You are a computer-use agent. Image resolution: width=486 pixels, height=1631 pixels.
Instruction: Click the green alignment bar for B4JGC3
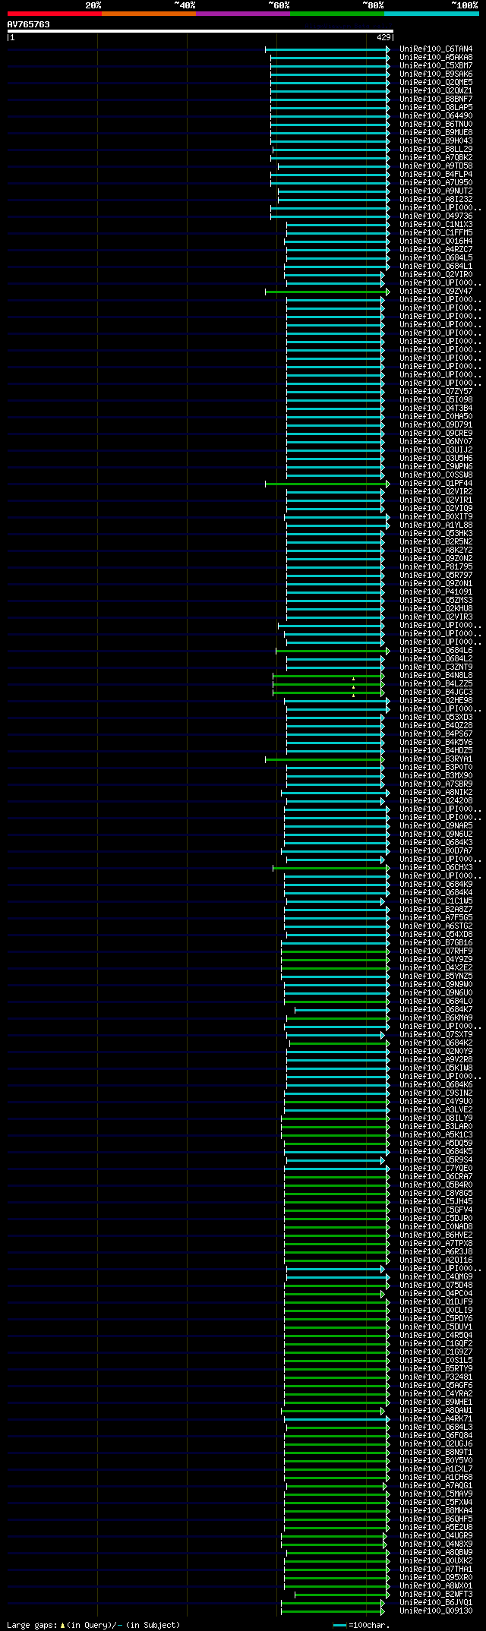[328, 692]
